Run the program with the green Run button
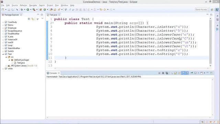 [28, 10]
